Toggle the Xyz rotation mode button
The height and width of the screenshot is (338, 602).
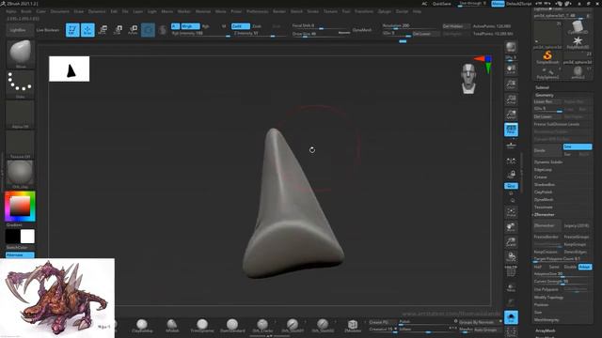pos(511,186)
